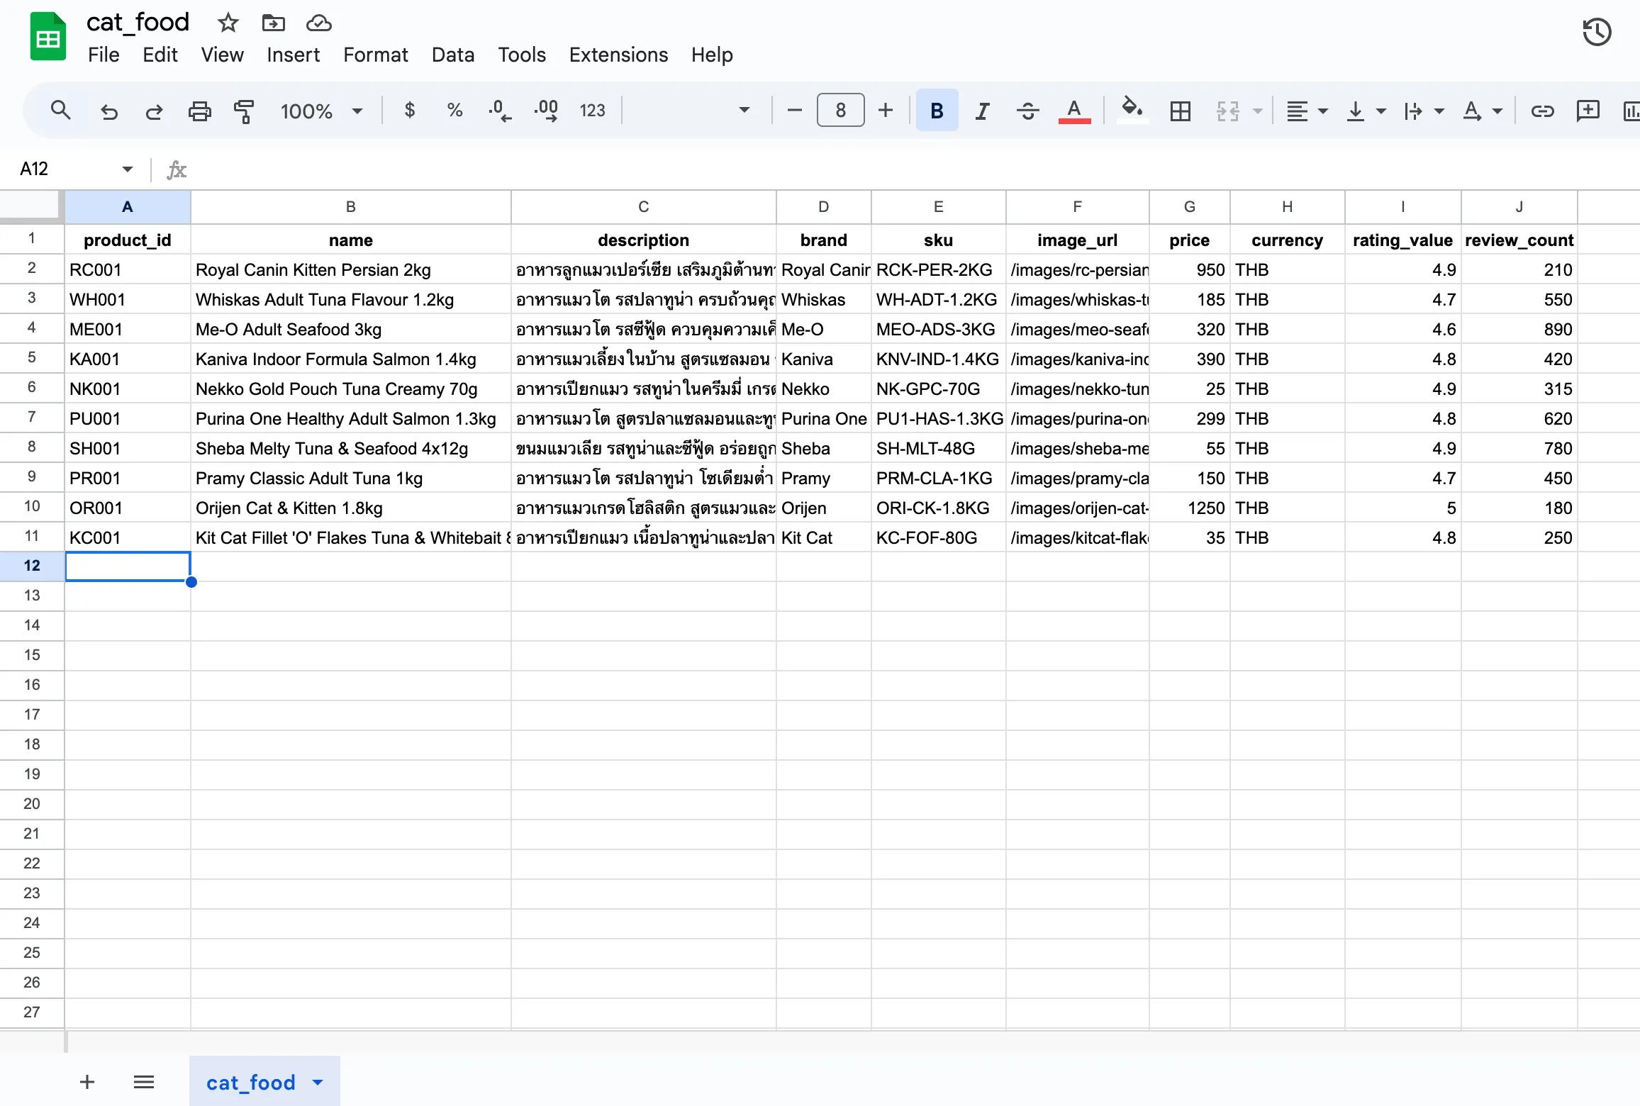1640x1106 pixels.
Task: Undo the last action
Action: tap(108, 111)
